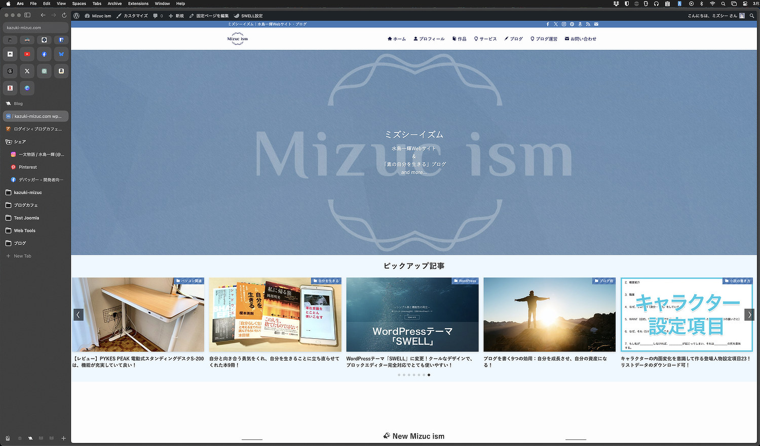Toggle the Arc sidebar visibility button
This screenshot has height=446, width=760.
pyautogui.click(x=27, y=15)
